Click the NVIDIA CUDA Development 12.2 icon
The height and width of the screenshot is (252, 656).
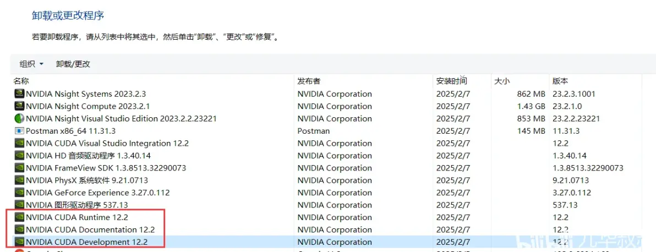tap(19, 242)
